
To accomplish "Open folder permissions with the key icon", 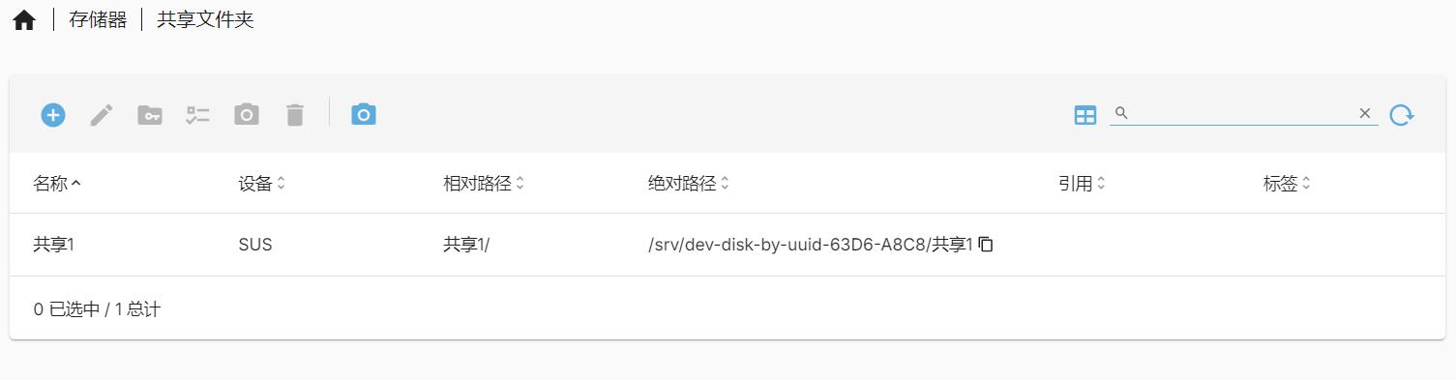I will 150,115.
